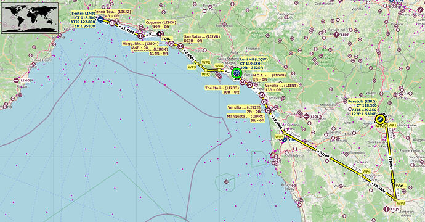Click the LIDP airport symbol
This screenshot has width=425, height=222.
336,35
